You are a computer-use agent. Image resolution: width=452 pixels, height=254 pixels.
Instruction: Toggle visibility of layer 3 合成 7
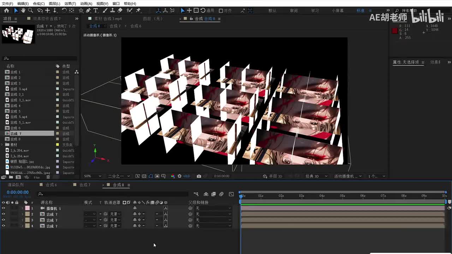pyautogui.click(x=4, y=220)
